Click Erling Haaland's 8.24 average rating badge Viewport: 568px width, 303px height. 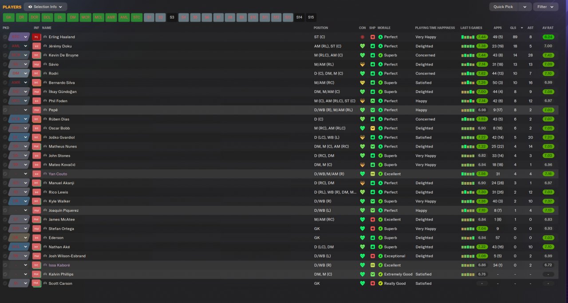pos(548,37)
